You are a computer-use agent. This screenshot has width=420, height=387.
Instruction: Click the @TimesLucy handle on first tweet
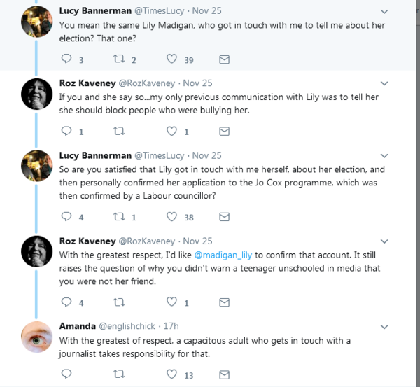(x=160, y=12)
